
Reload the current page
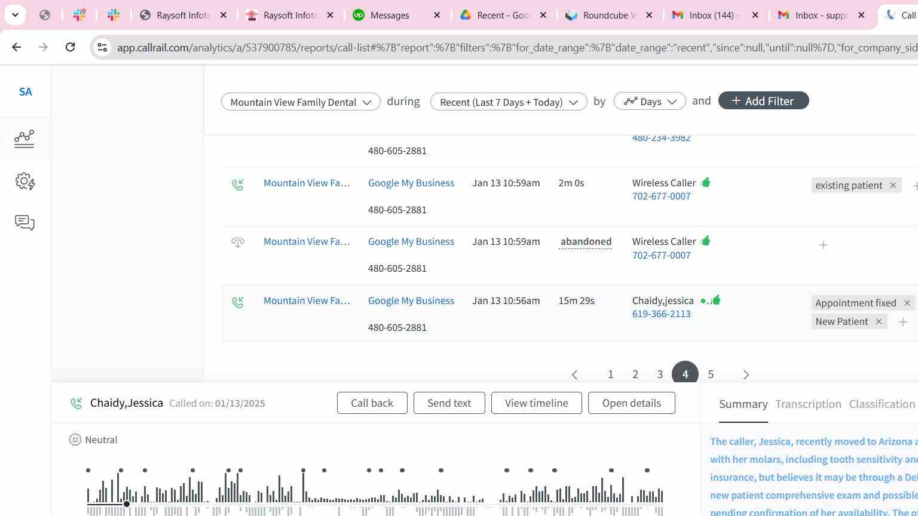click(x=70, y=47)
